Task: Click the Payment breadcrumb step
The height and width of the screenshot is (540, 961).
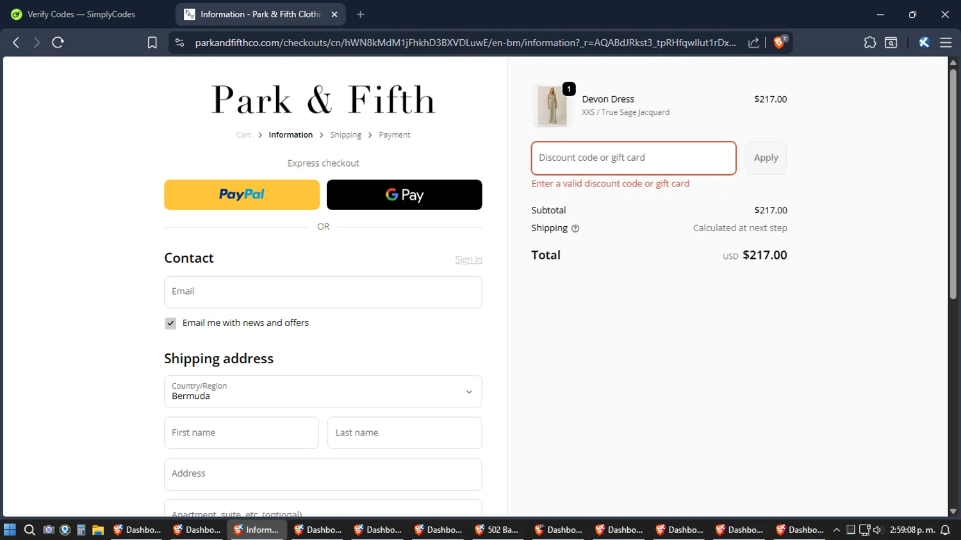Action: click(x=395, y=135)
